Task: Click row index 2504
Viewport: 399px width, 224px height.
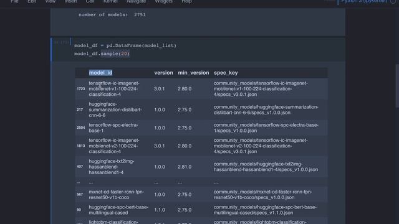Action: click(80, 128)
